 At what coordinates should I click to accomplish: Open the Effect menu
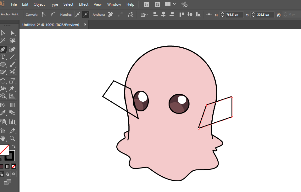[x=84, y=4]
